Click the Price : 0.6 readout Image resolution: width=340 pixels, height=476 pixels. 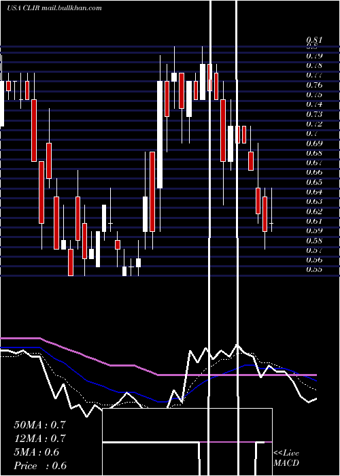[39, 466]
